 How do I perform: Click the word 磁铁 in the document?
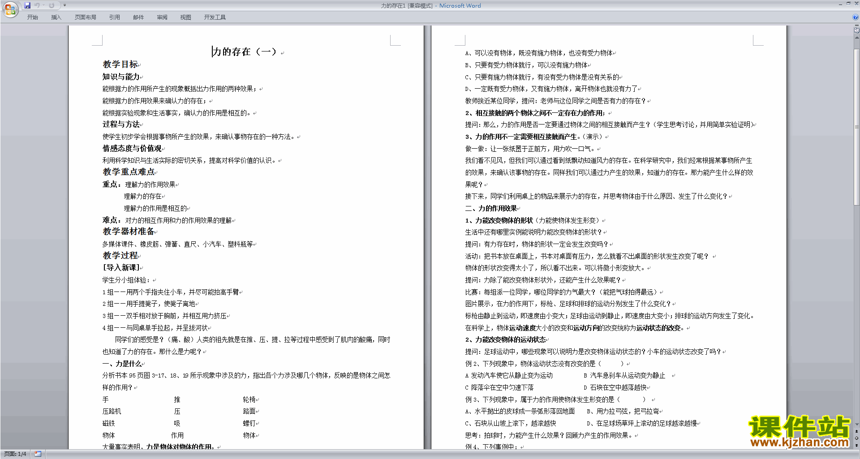[x=108, y=423]
